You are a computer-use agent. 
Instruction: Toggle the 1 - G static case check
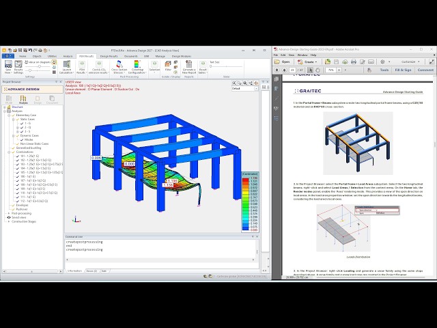click(22, 123)
